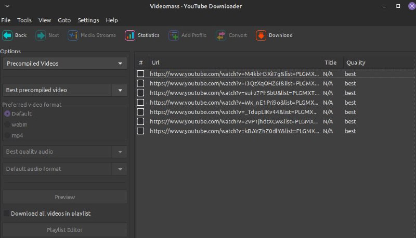Image resolution: width=416 pixels, height=238 pixels.
Task: Select the URL containing _TdupLIKv44
Action: 235,112
